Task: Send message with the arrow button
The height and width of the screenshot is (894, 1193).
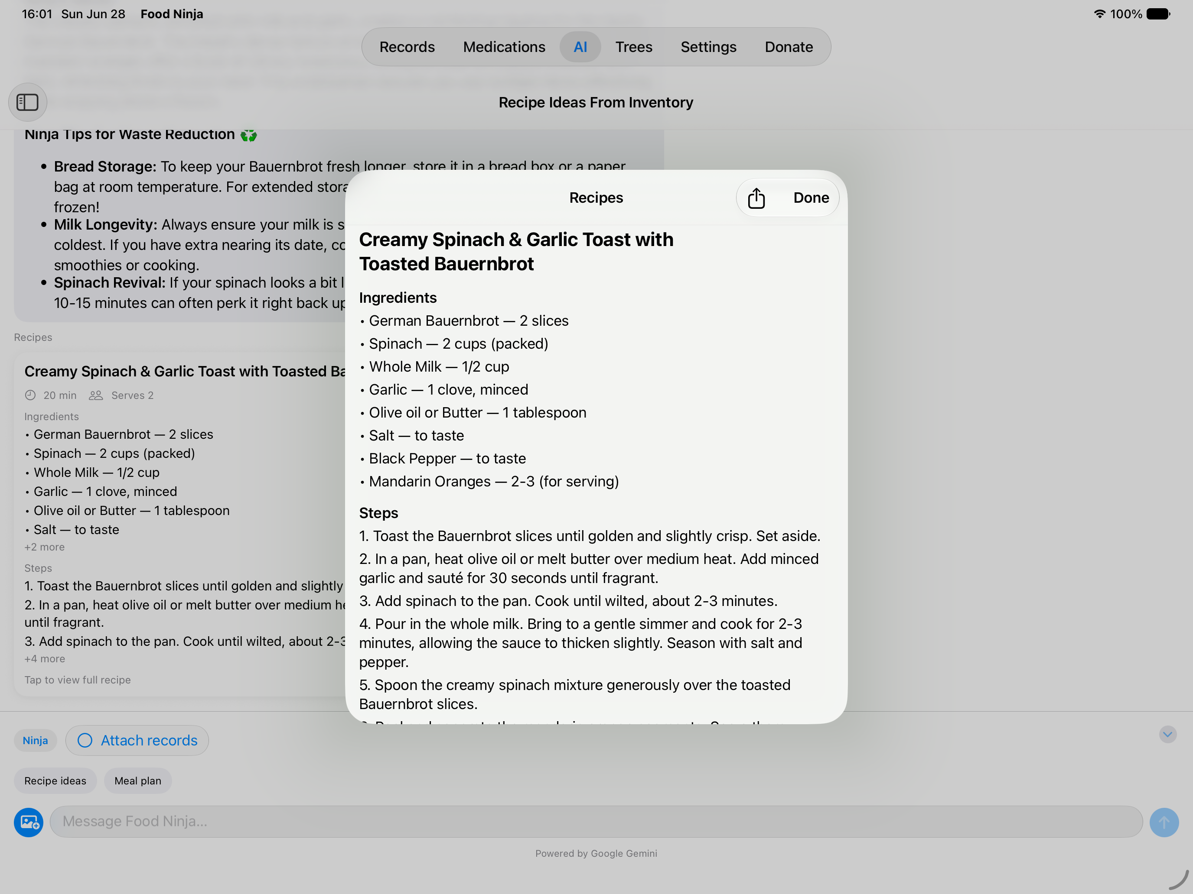Action: [1164, 822]
